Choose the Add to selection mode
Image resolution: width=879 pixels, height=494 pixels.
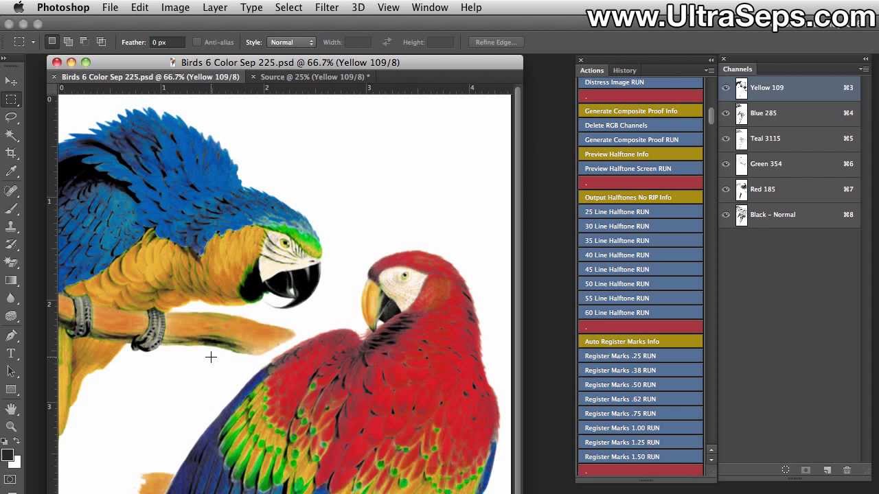pyautogui.click(x=68, y=42)
